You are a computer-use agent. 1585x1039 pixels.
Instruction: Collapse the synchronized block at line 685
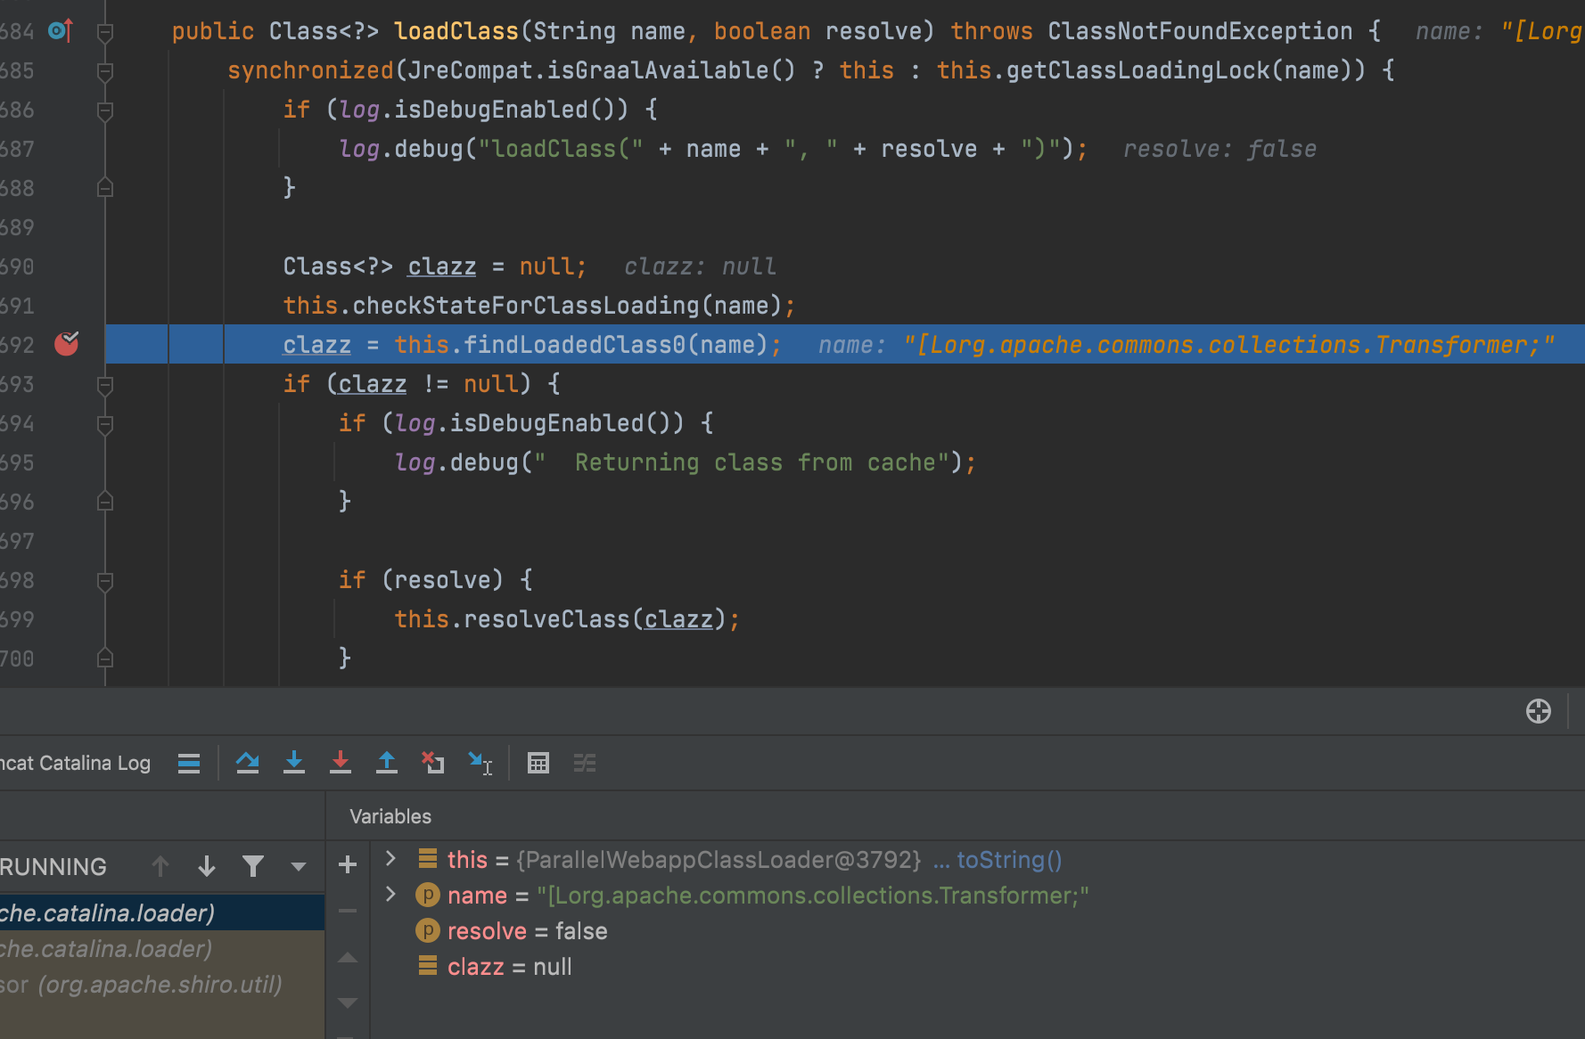(x=105, y=72)
